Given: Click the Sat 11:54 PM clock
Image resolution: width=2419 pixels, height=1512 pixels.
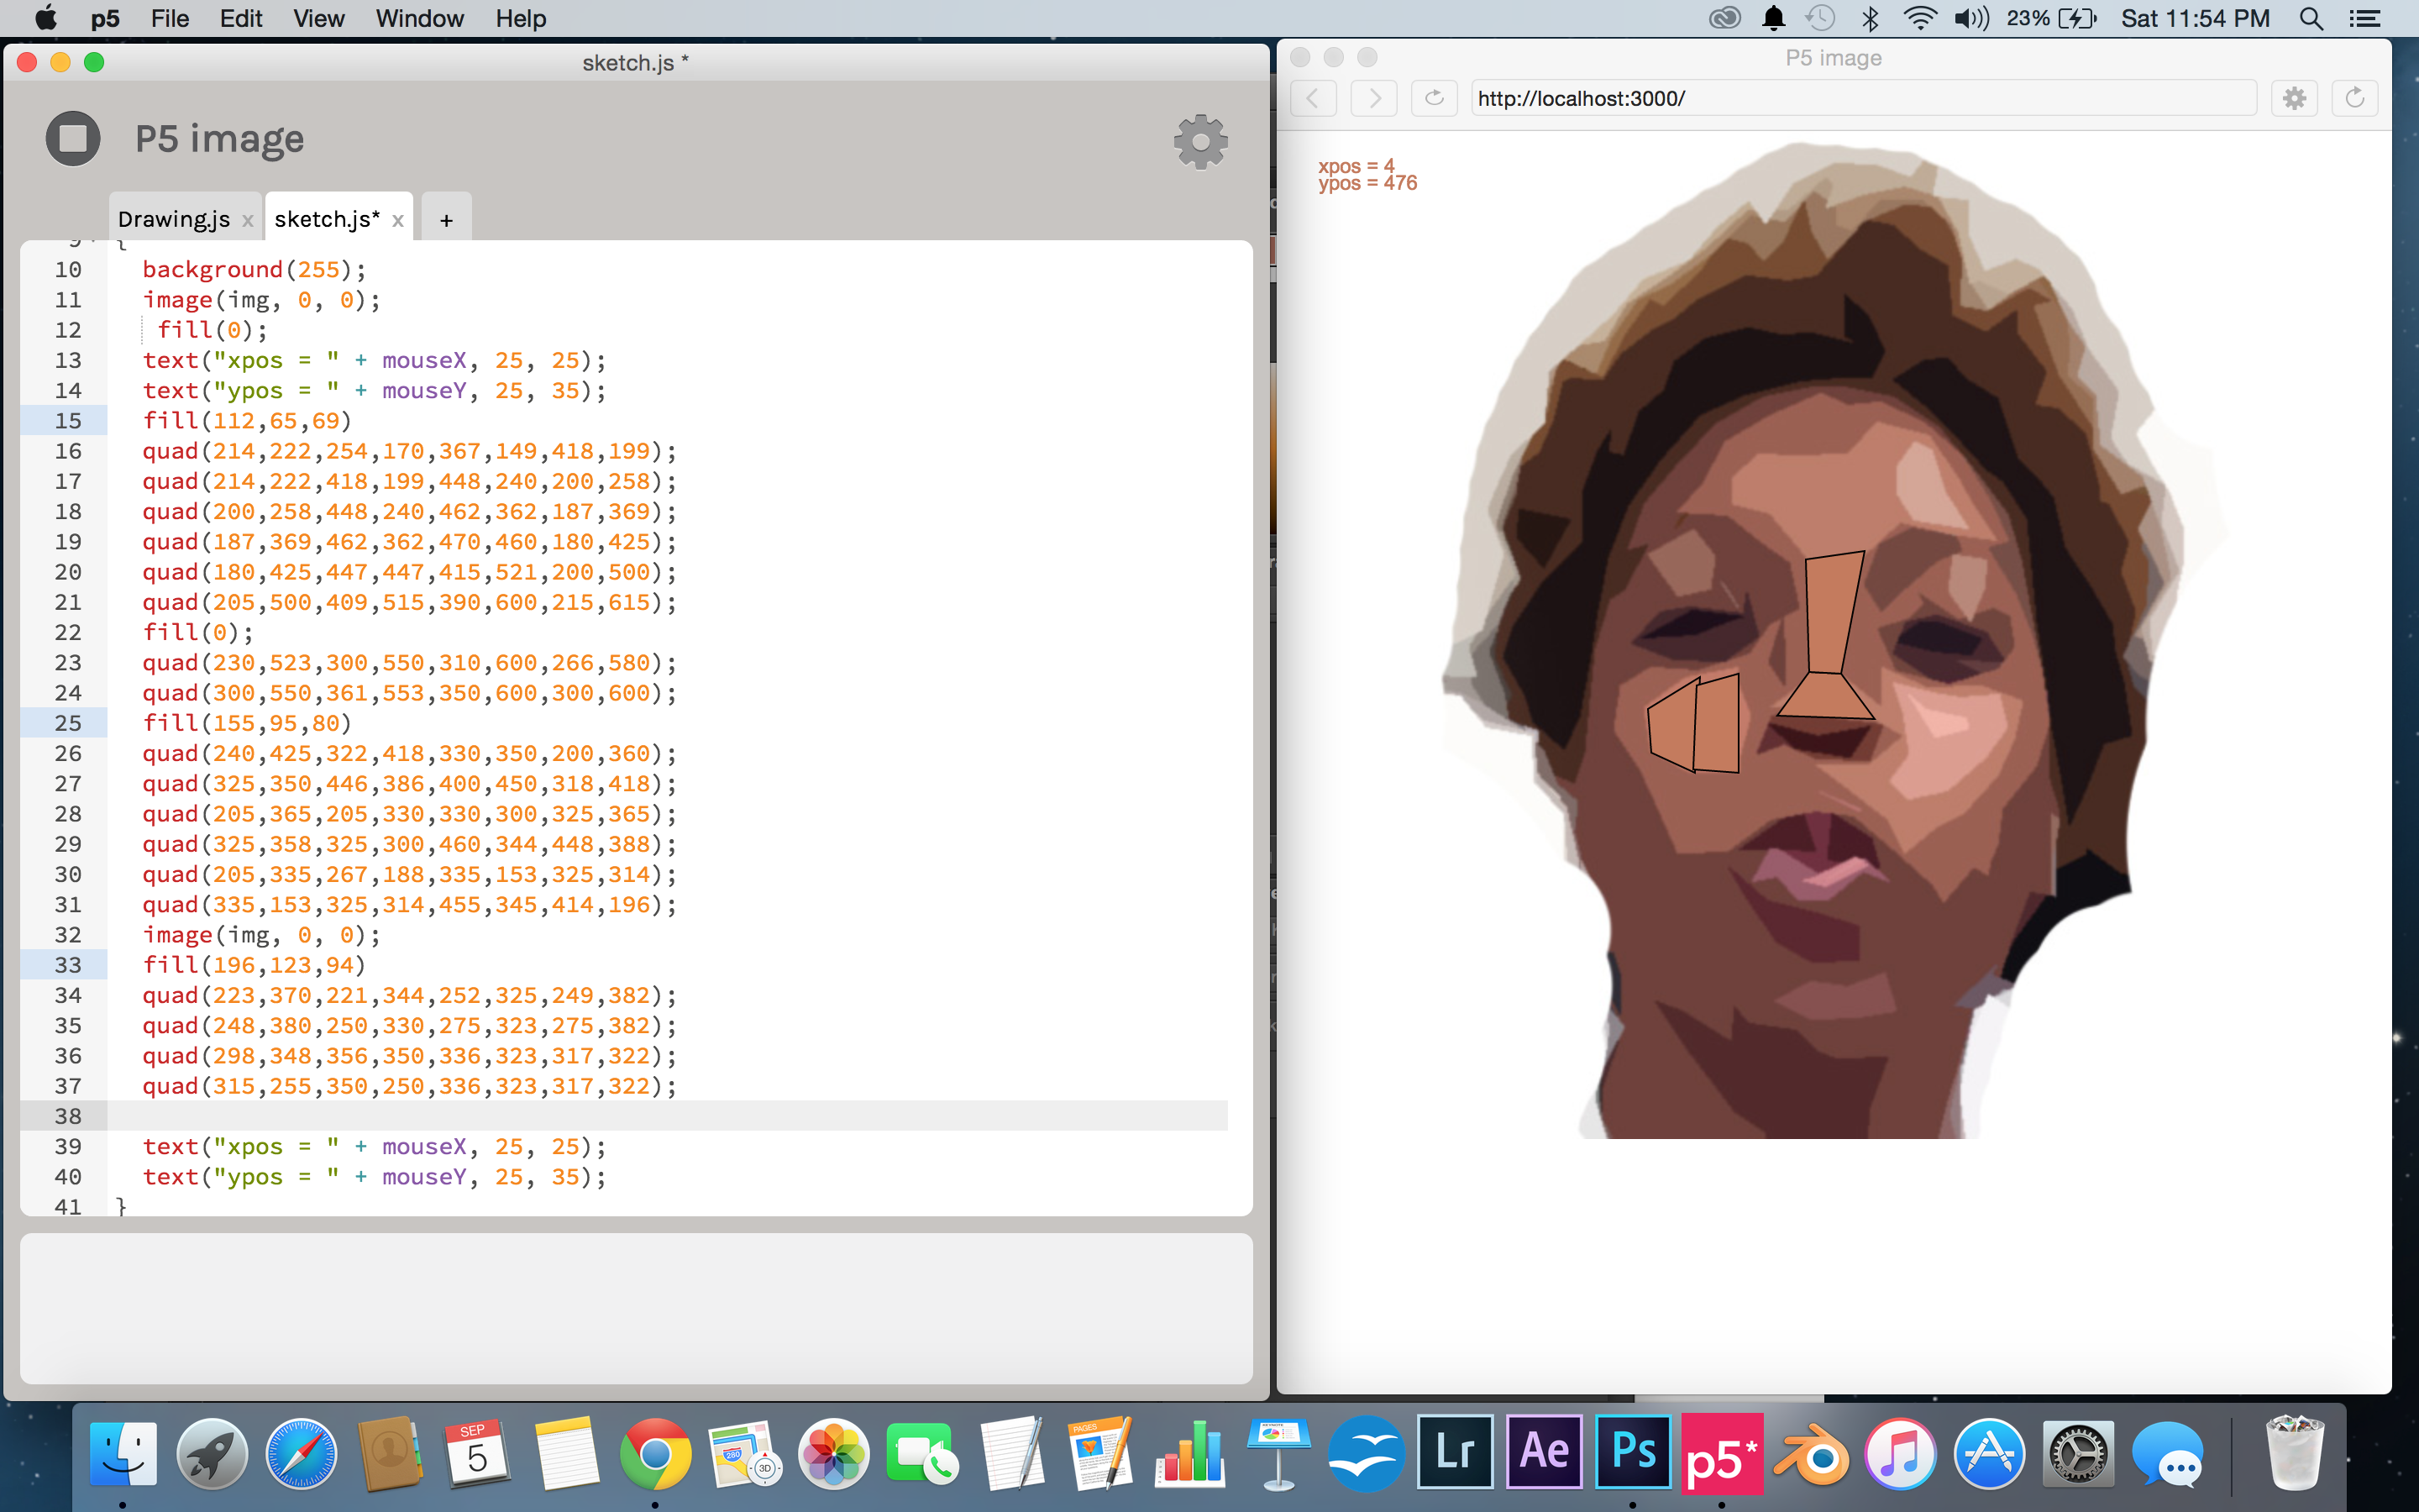Looking at the screenshot, I should pos(2195,18).
